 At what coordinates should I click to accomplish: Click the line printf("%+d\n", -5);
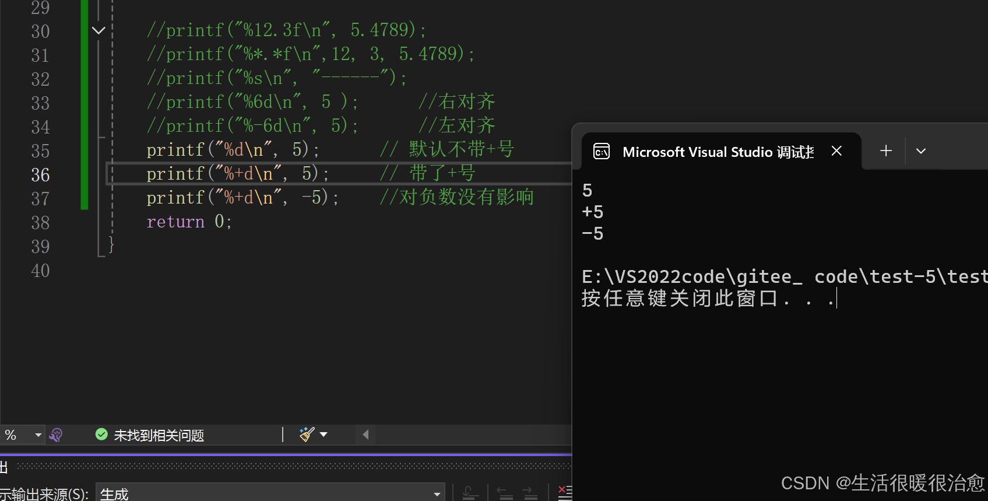pyautogui.click(x=242, y=198)
